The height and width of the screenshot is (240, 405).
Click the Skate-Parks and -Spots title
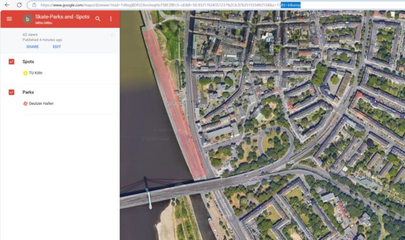pos(62,17)
